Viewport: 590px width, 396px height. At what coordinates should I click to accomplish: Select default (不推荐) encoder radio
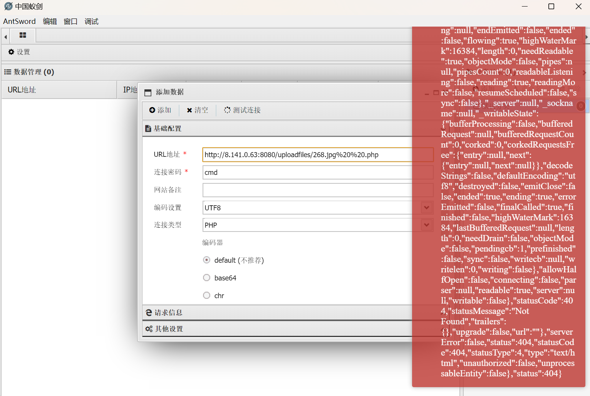point(207,260)
